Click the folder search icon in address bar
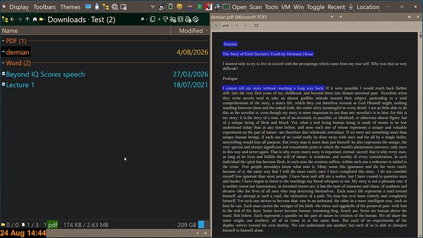Viewport: 423px width, 238px height. pyautogui.click(x=173, y=20)
